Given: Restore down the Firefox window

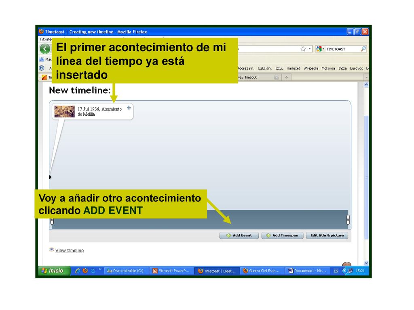Looking at the screenshot, I should [357, 32].
